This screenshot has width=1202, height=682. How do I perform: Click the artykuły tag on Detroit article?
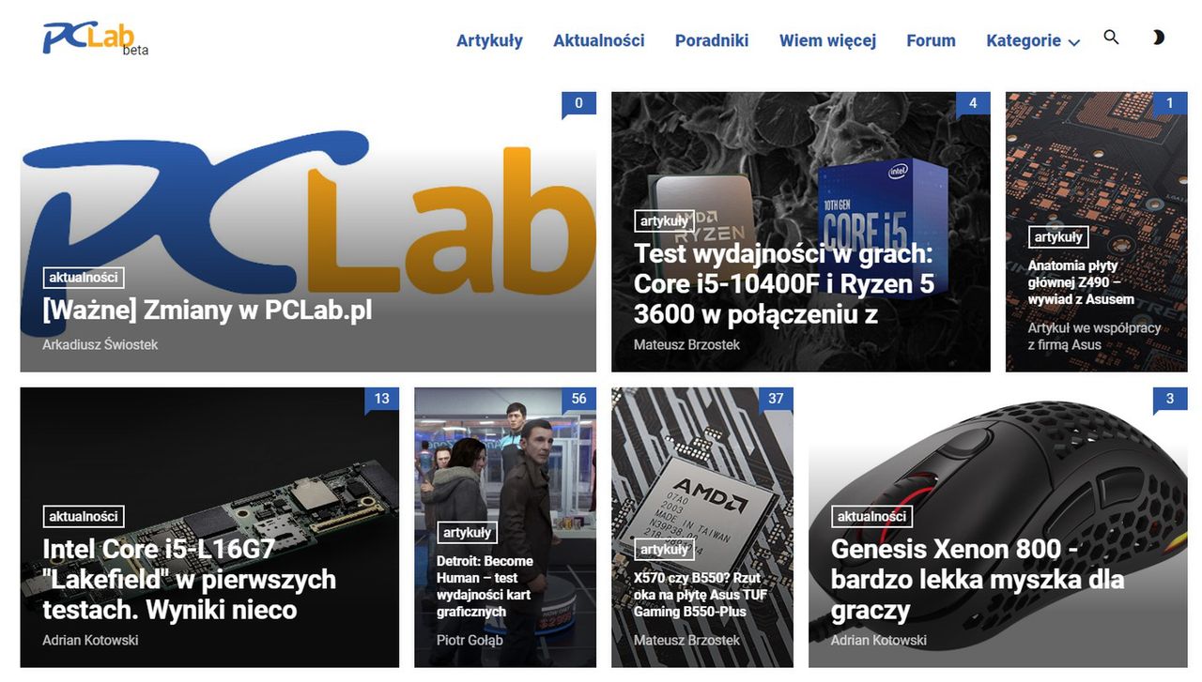(x=468, y=532)
